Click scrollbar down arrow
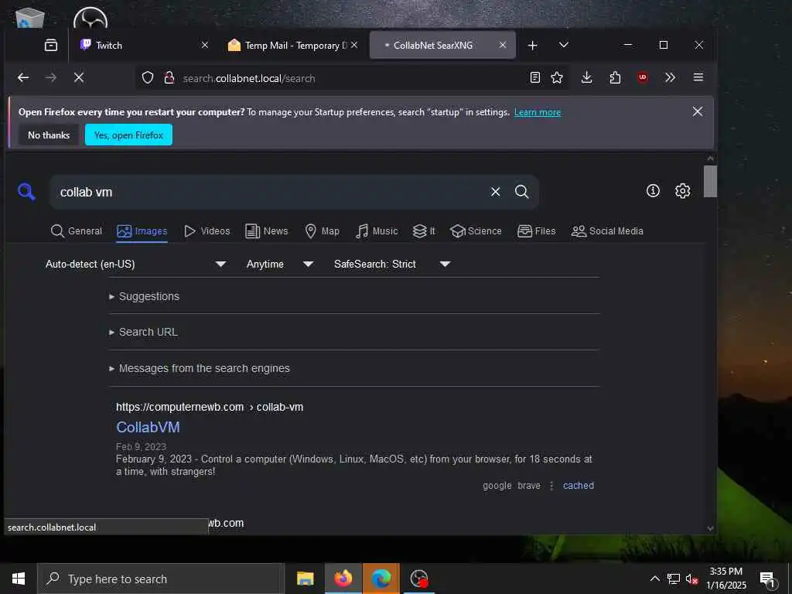Viewport: 792px width, 594px height. (x=710, y=528)
